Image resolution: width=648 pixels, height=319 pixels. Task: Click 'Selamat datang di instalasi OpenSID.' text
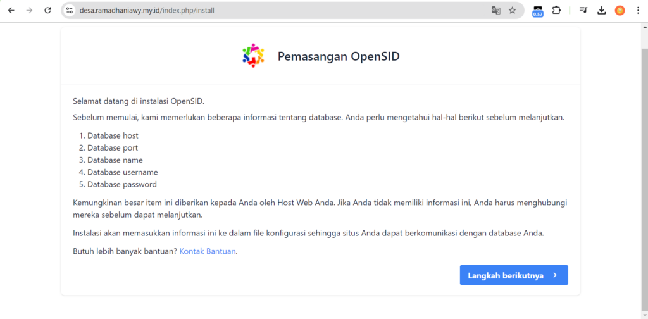click(x=139, y=101)
